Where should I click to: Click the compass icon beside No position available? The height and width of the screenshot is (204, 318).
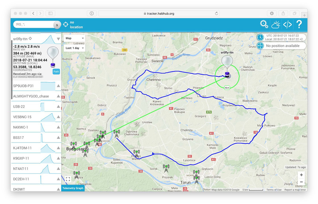(x=260, y=46)
